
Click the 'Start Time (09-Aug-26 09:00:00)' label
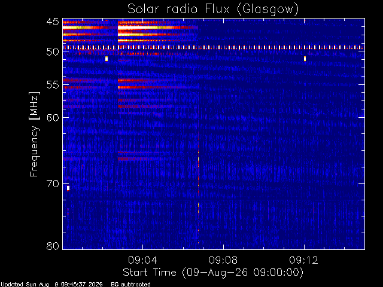[x=213, y=273]
